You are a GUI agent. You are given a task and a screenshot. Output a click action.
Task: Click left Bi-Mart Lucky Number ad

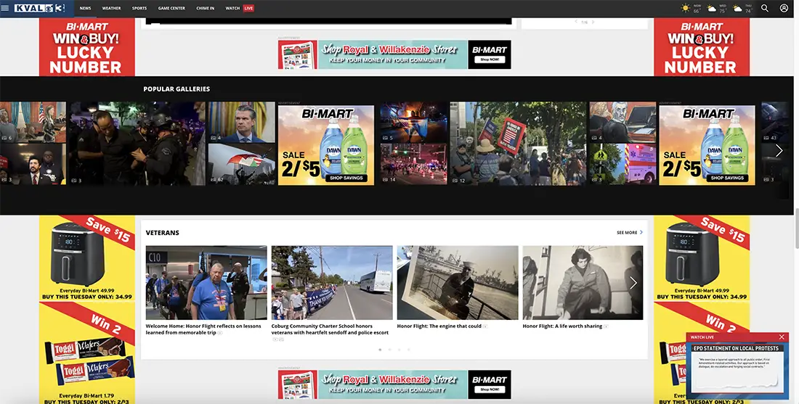(86, 47)
